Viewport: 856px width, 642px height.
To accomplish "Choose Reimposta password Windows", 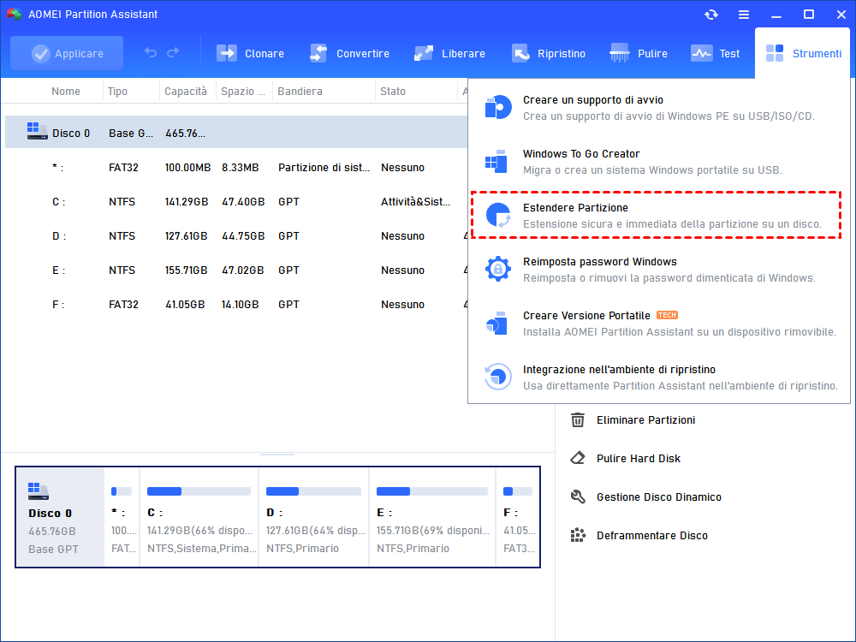I will click(x=659, y=269).
